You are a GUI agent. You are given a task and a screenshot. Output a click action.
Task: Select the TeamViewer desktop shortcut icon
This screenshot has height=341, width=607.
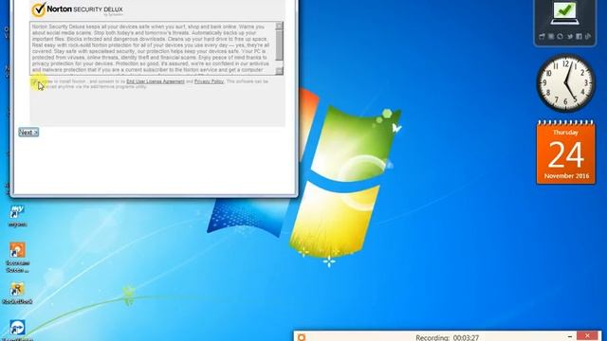(x=17, y=328)
